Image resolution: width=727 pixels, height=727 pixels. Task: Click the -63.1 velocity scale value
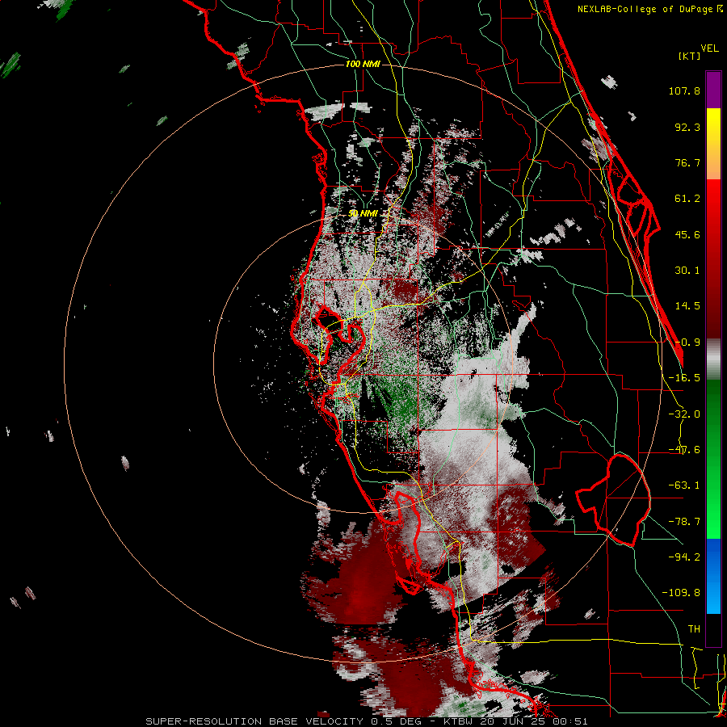point(684,485)
